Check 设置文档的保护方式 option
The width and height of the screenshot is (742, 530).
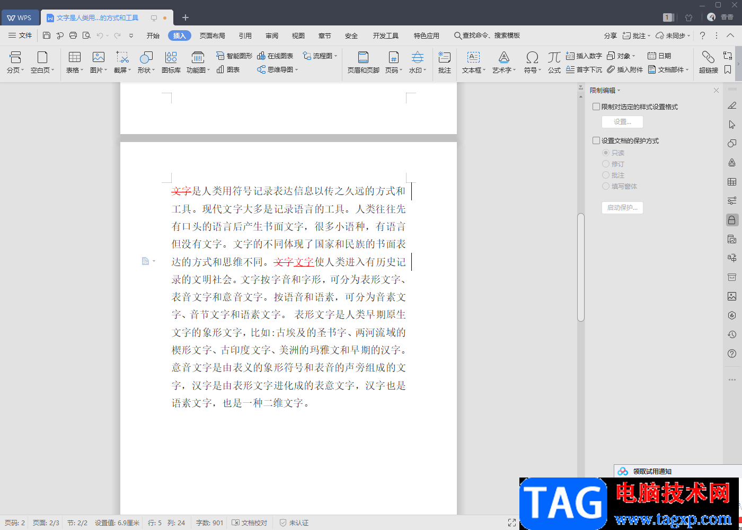coord(596,140)
